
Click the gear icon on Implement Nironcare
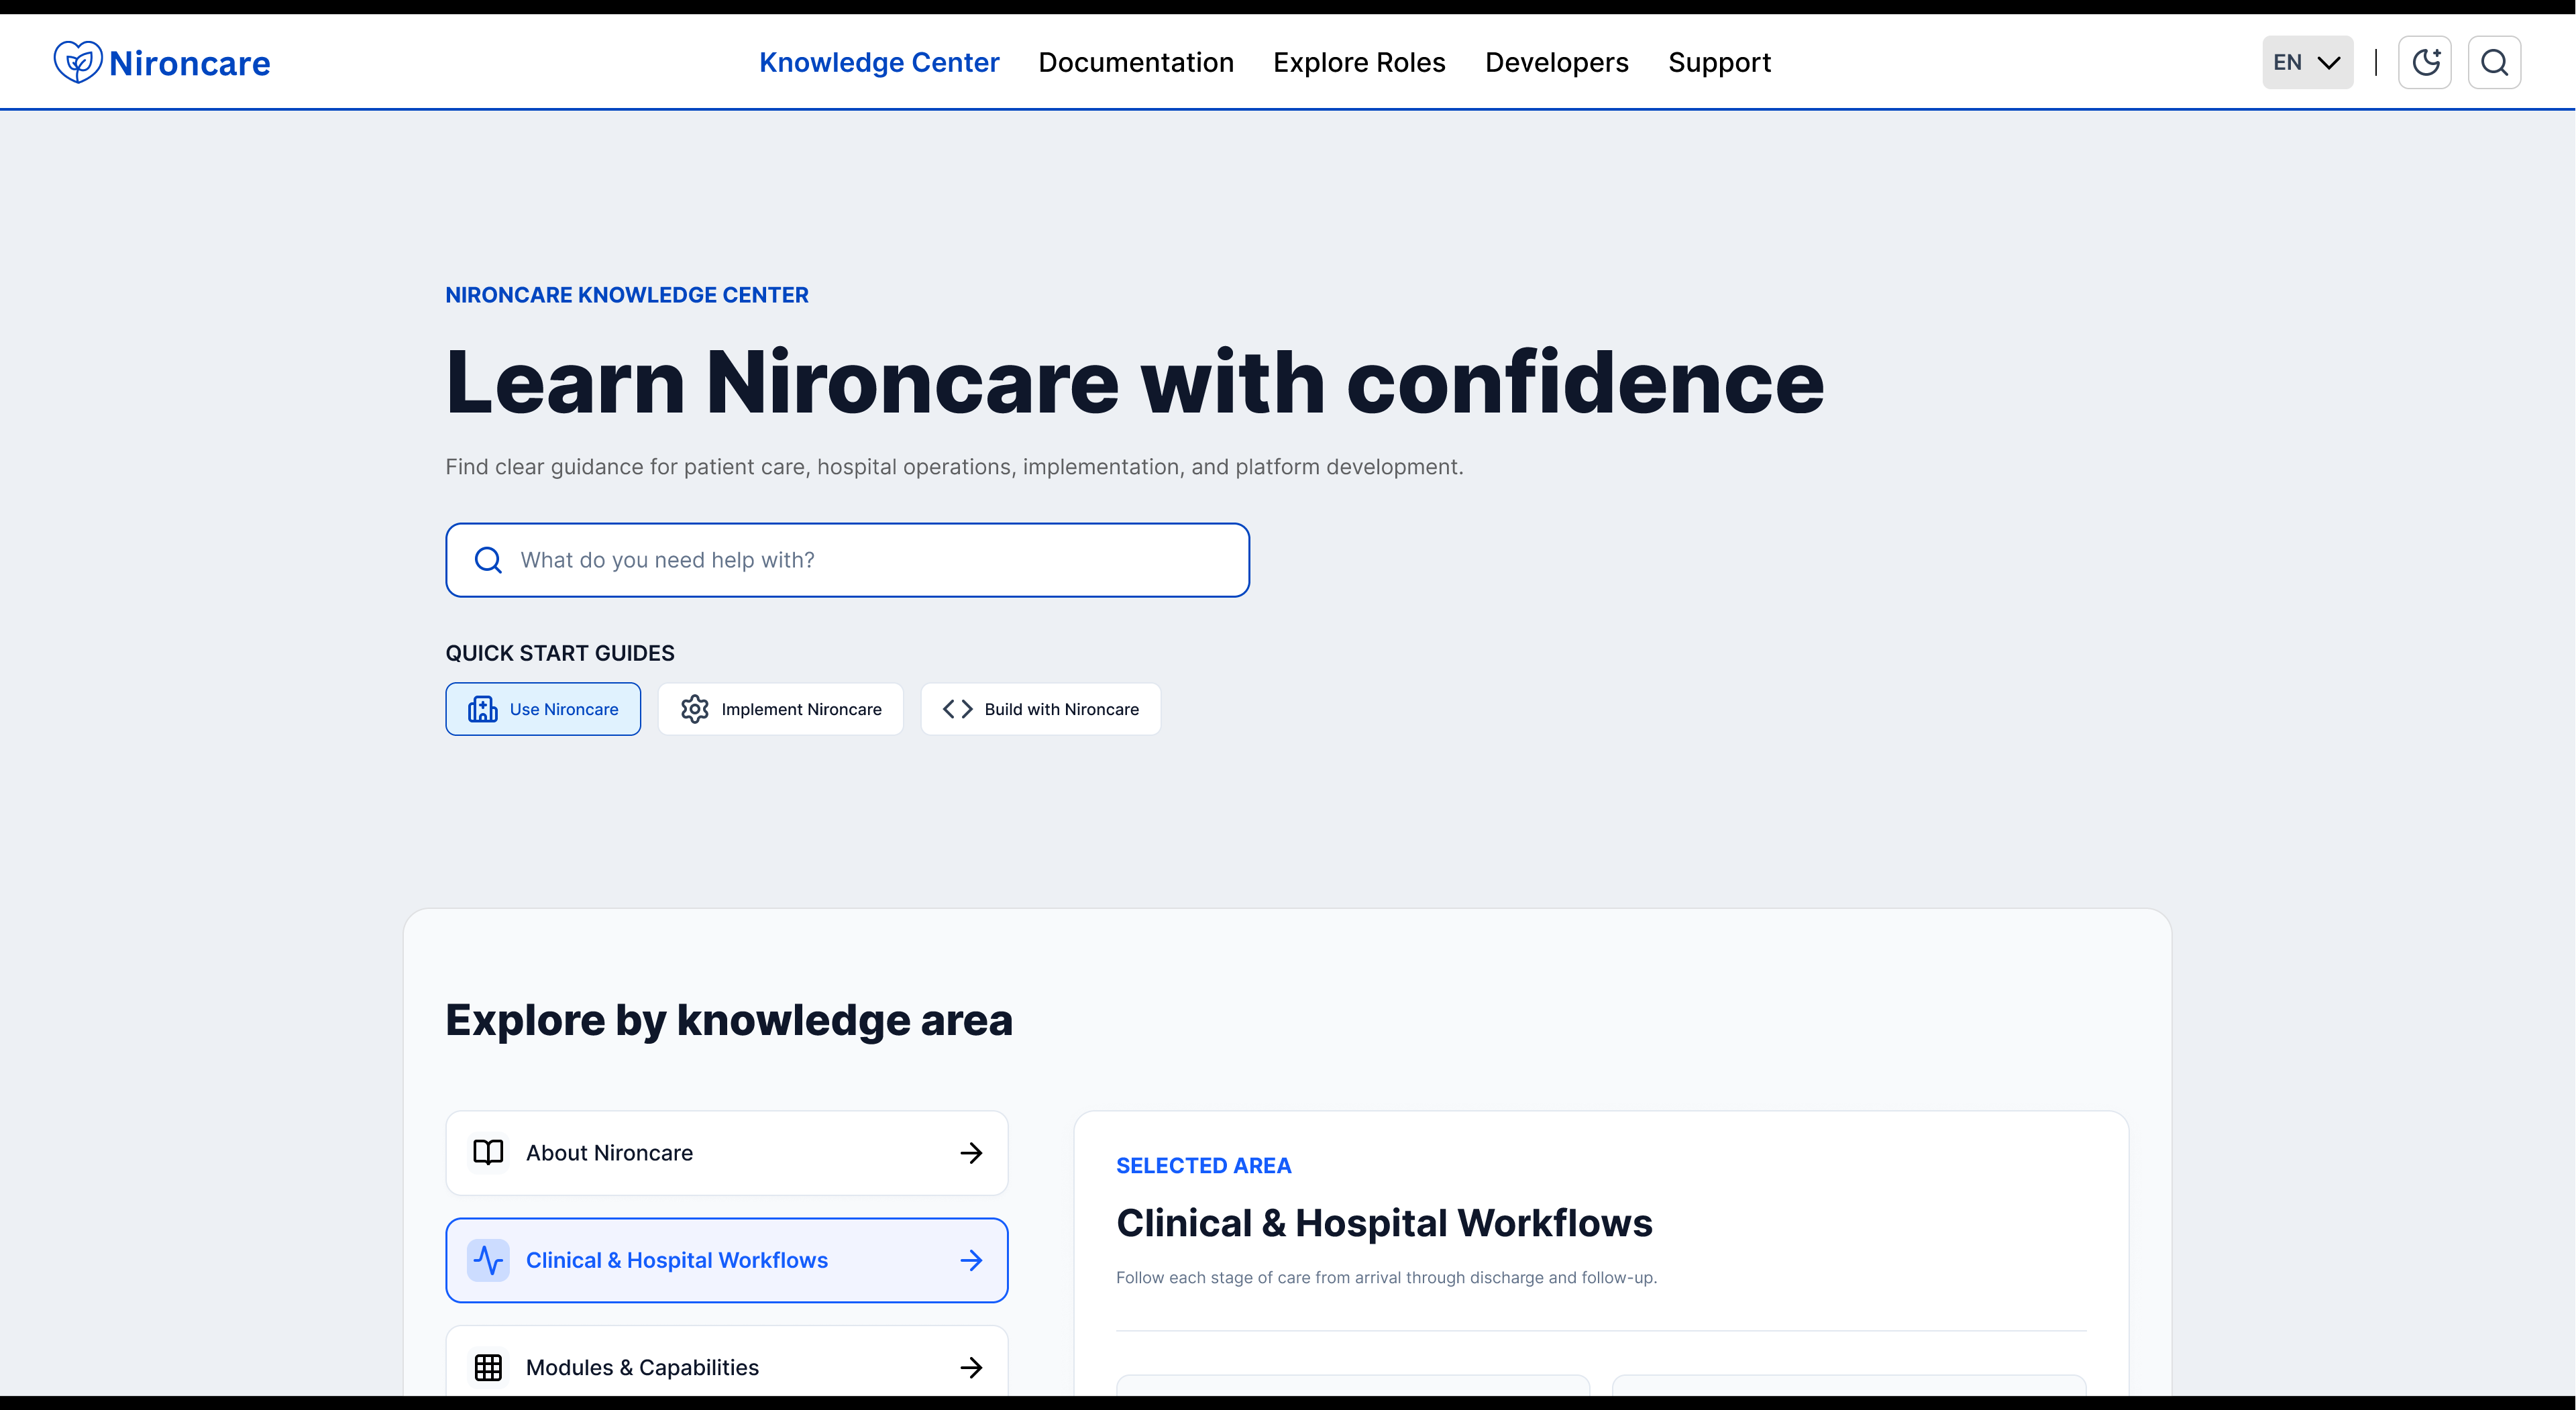click(x=695, y=709)
